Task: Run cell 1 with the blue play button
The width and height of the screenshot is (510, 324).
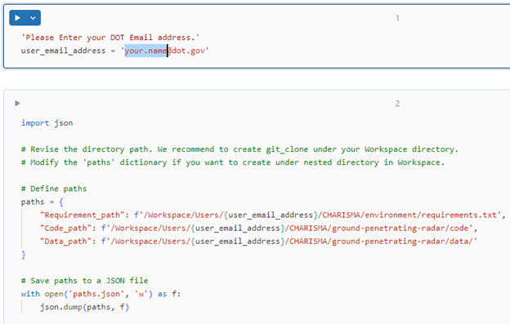Action: [17, 18]
